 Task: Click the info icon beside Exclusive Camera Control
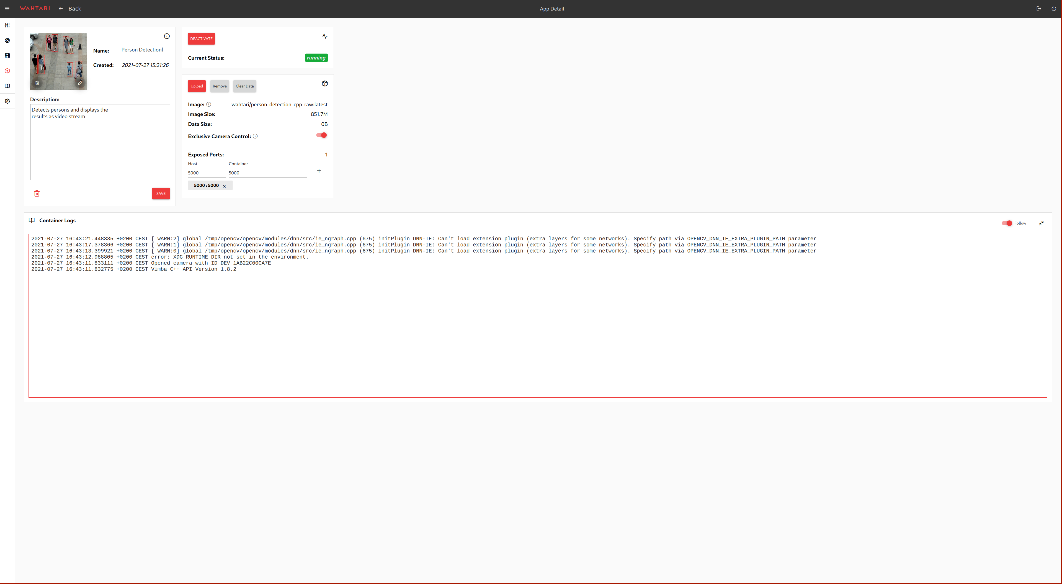tap(255, 136)
